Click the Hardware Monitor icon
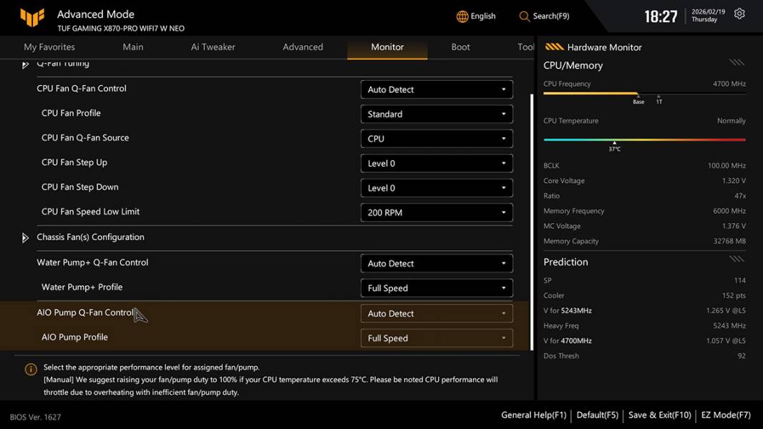 click(554, 47)
